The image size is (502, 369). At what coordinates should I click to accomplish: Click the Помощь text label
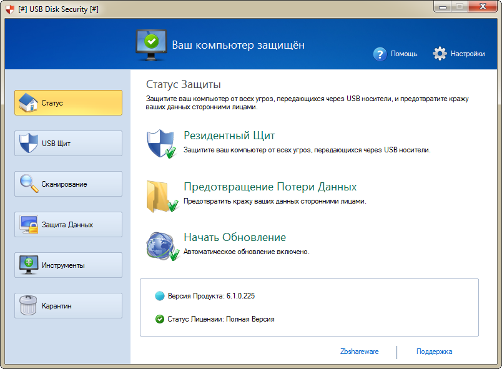pyautogui.click(x=404, y=54)
